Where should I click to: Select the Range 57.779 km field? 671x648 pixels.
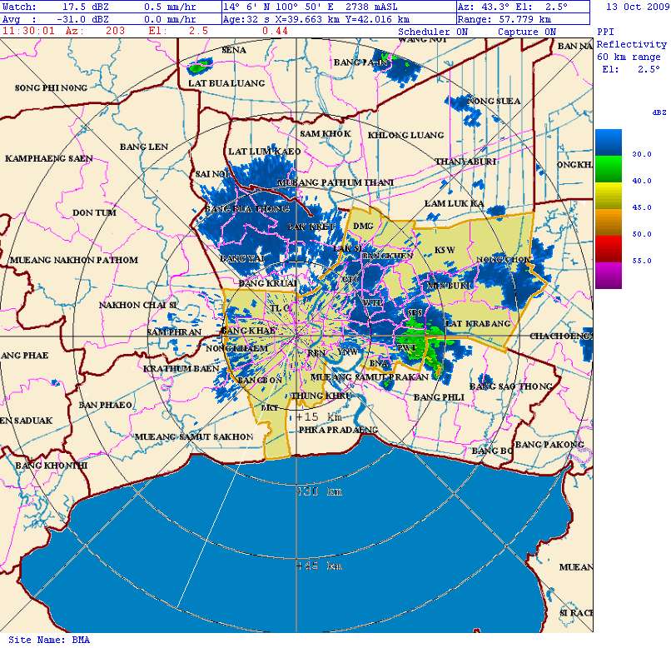[504, 18]
